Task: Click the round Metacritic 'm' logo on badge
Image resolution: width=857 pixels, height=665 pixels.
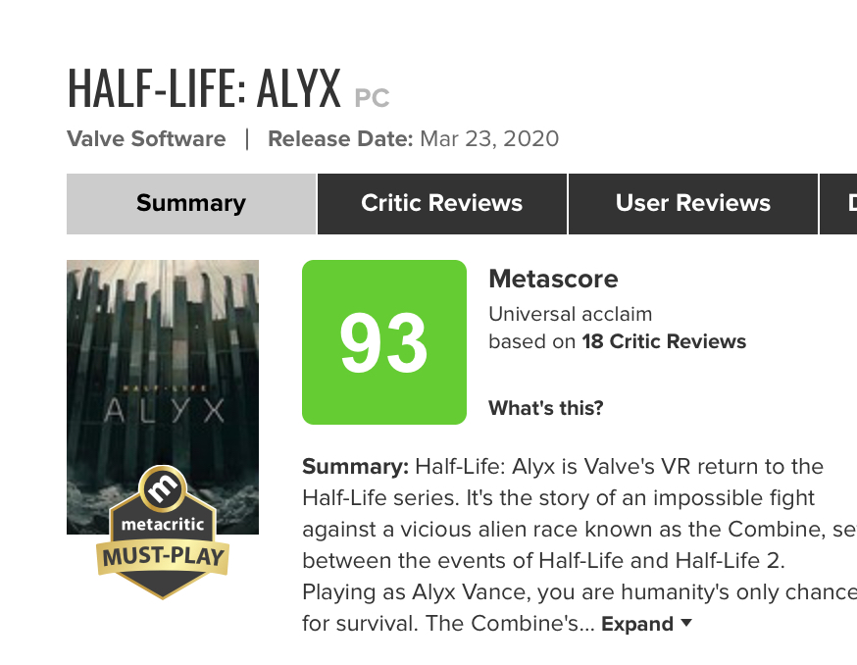Action: pyautogui.click(x=163, y=487)
